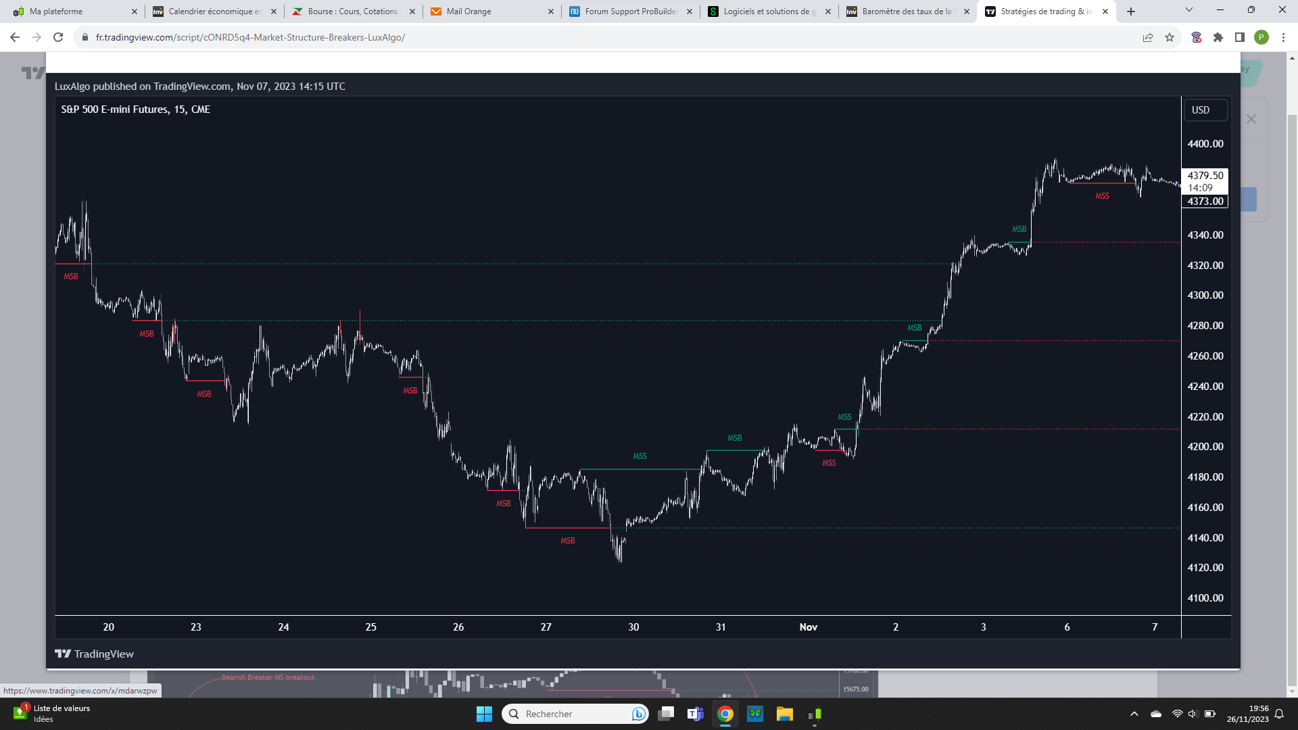Click the user profile avatar in Chrome

click(1261, 37)
